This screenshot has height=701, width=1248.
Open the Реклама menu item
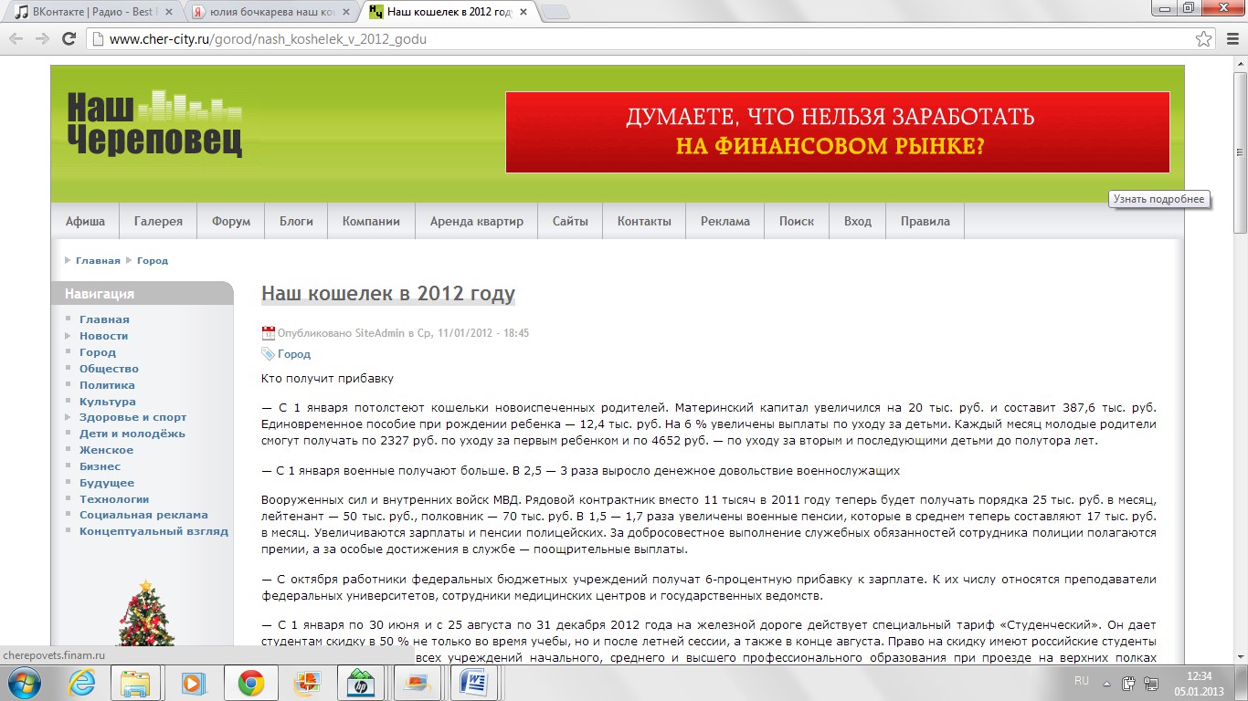(x=725, y=222)
